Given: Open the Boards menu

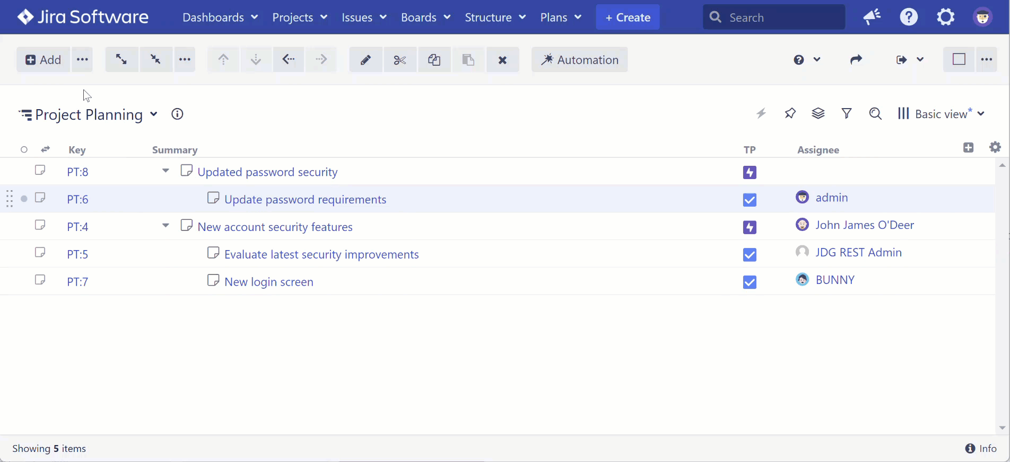Looking at the screenshot, I should coord(425,17).
